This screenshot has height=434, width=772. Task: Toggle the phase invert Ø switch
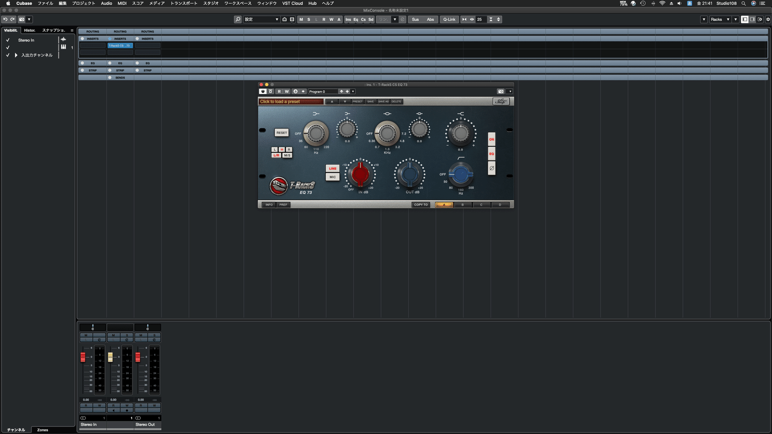click(x=492, y=168)
